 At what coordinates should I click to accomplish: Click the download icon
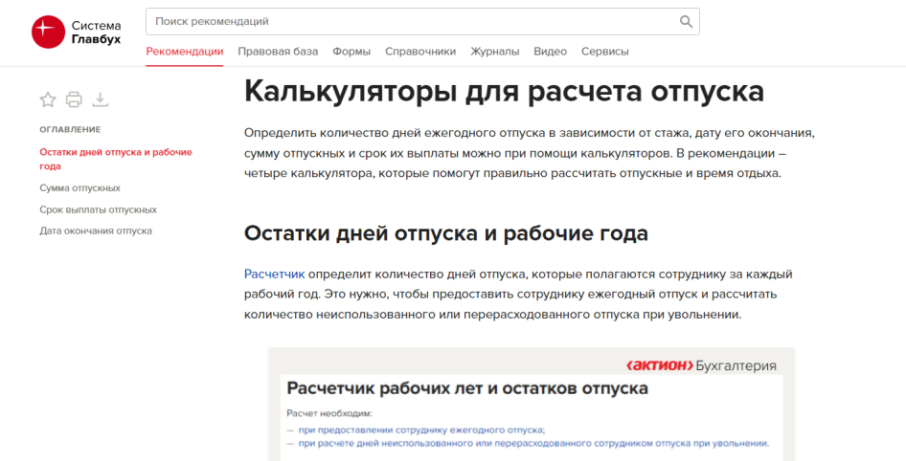coord(101,99)
